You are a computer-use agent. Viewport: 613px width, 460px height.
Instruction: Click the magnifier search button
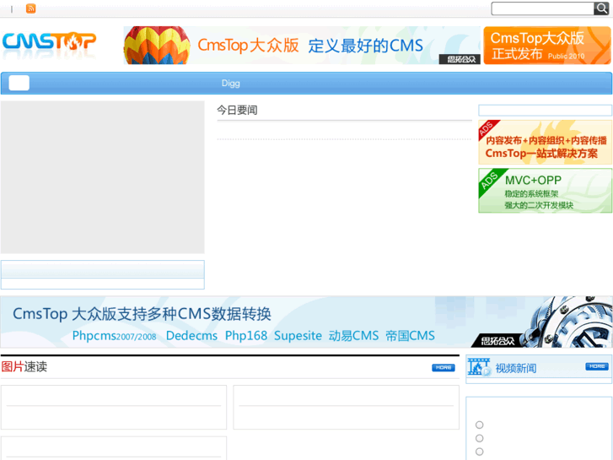[x=601, y=8]
